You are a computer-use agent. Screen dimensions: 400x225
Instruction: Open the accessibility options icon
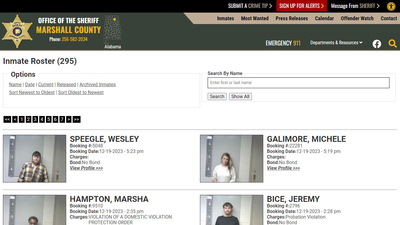391,6
